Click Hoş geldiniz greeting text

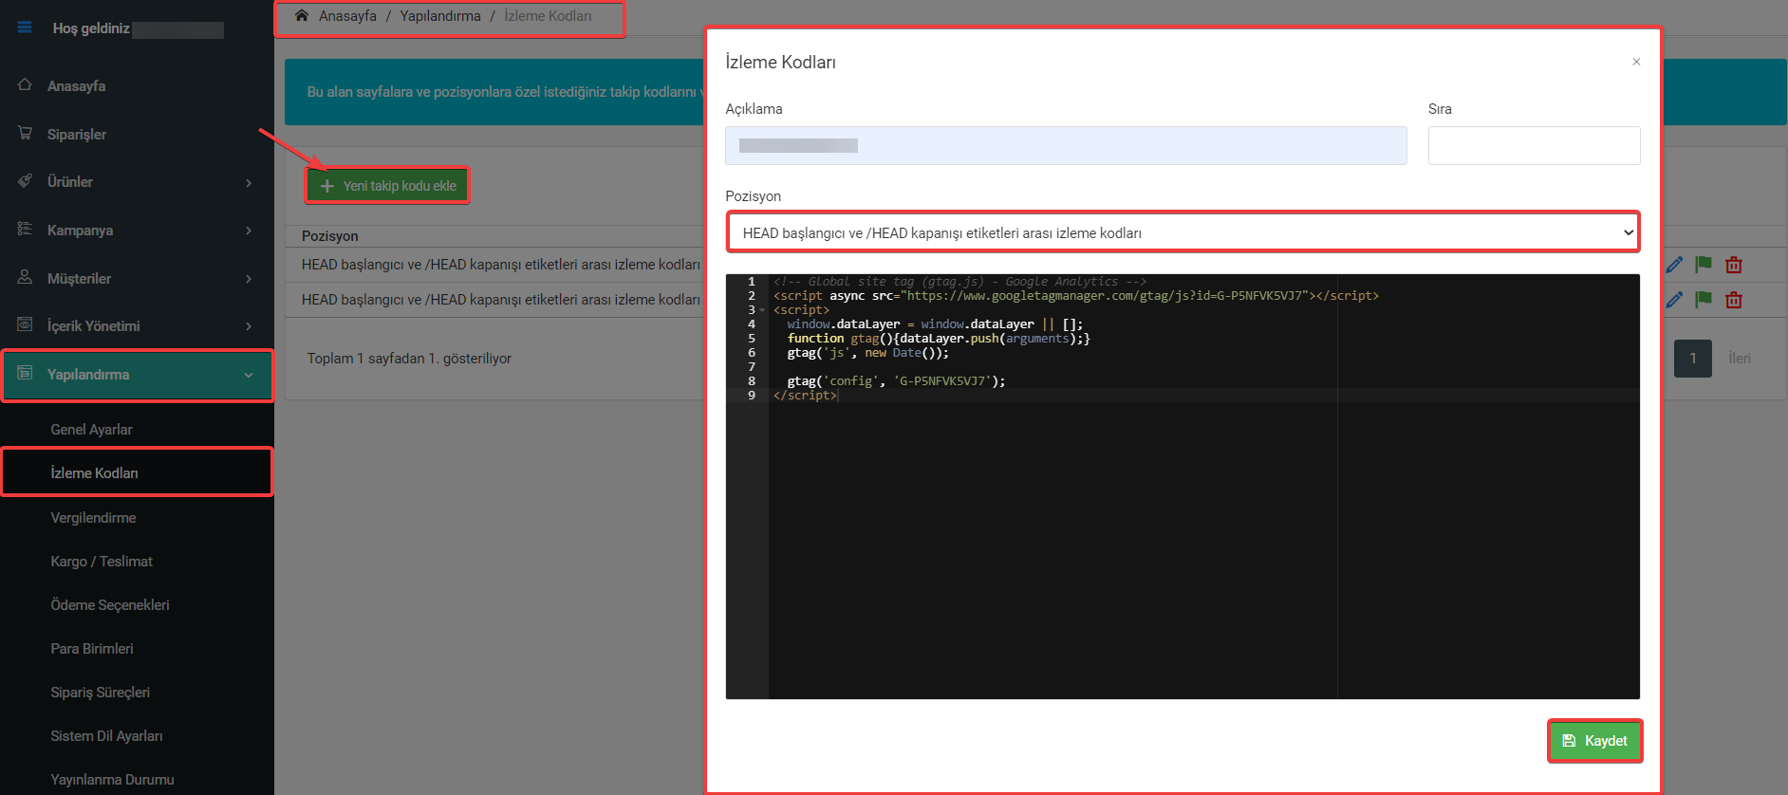91,28
